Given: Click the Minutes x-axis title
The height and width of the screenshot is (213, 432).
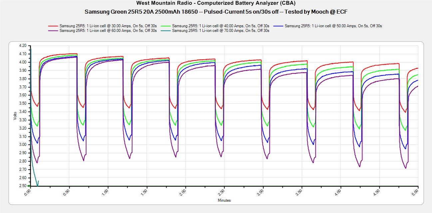Looking at the screenshot, I should pos(224,200).
